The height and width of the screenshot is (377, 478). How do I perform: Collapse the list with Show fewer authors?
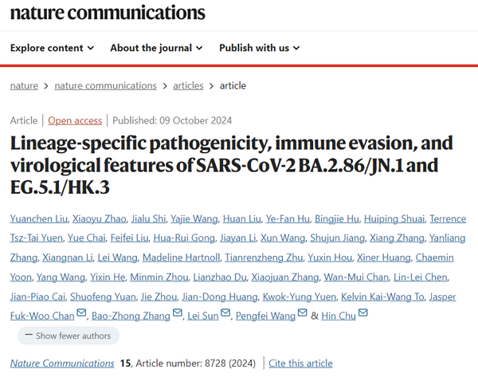tap(69, 336)
